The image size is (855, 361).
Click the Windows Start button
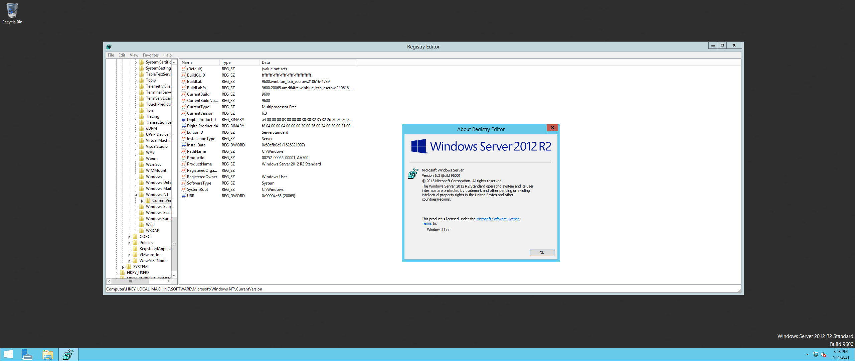click(8, 354)
